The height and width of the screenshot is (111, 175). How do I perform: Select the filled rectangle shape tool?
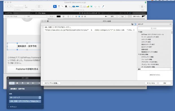click(66, 6)
